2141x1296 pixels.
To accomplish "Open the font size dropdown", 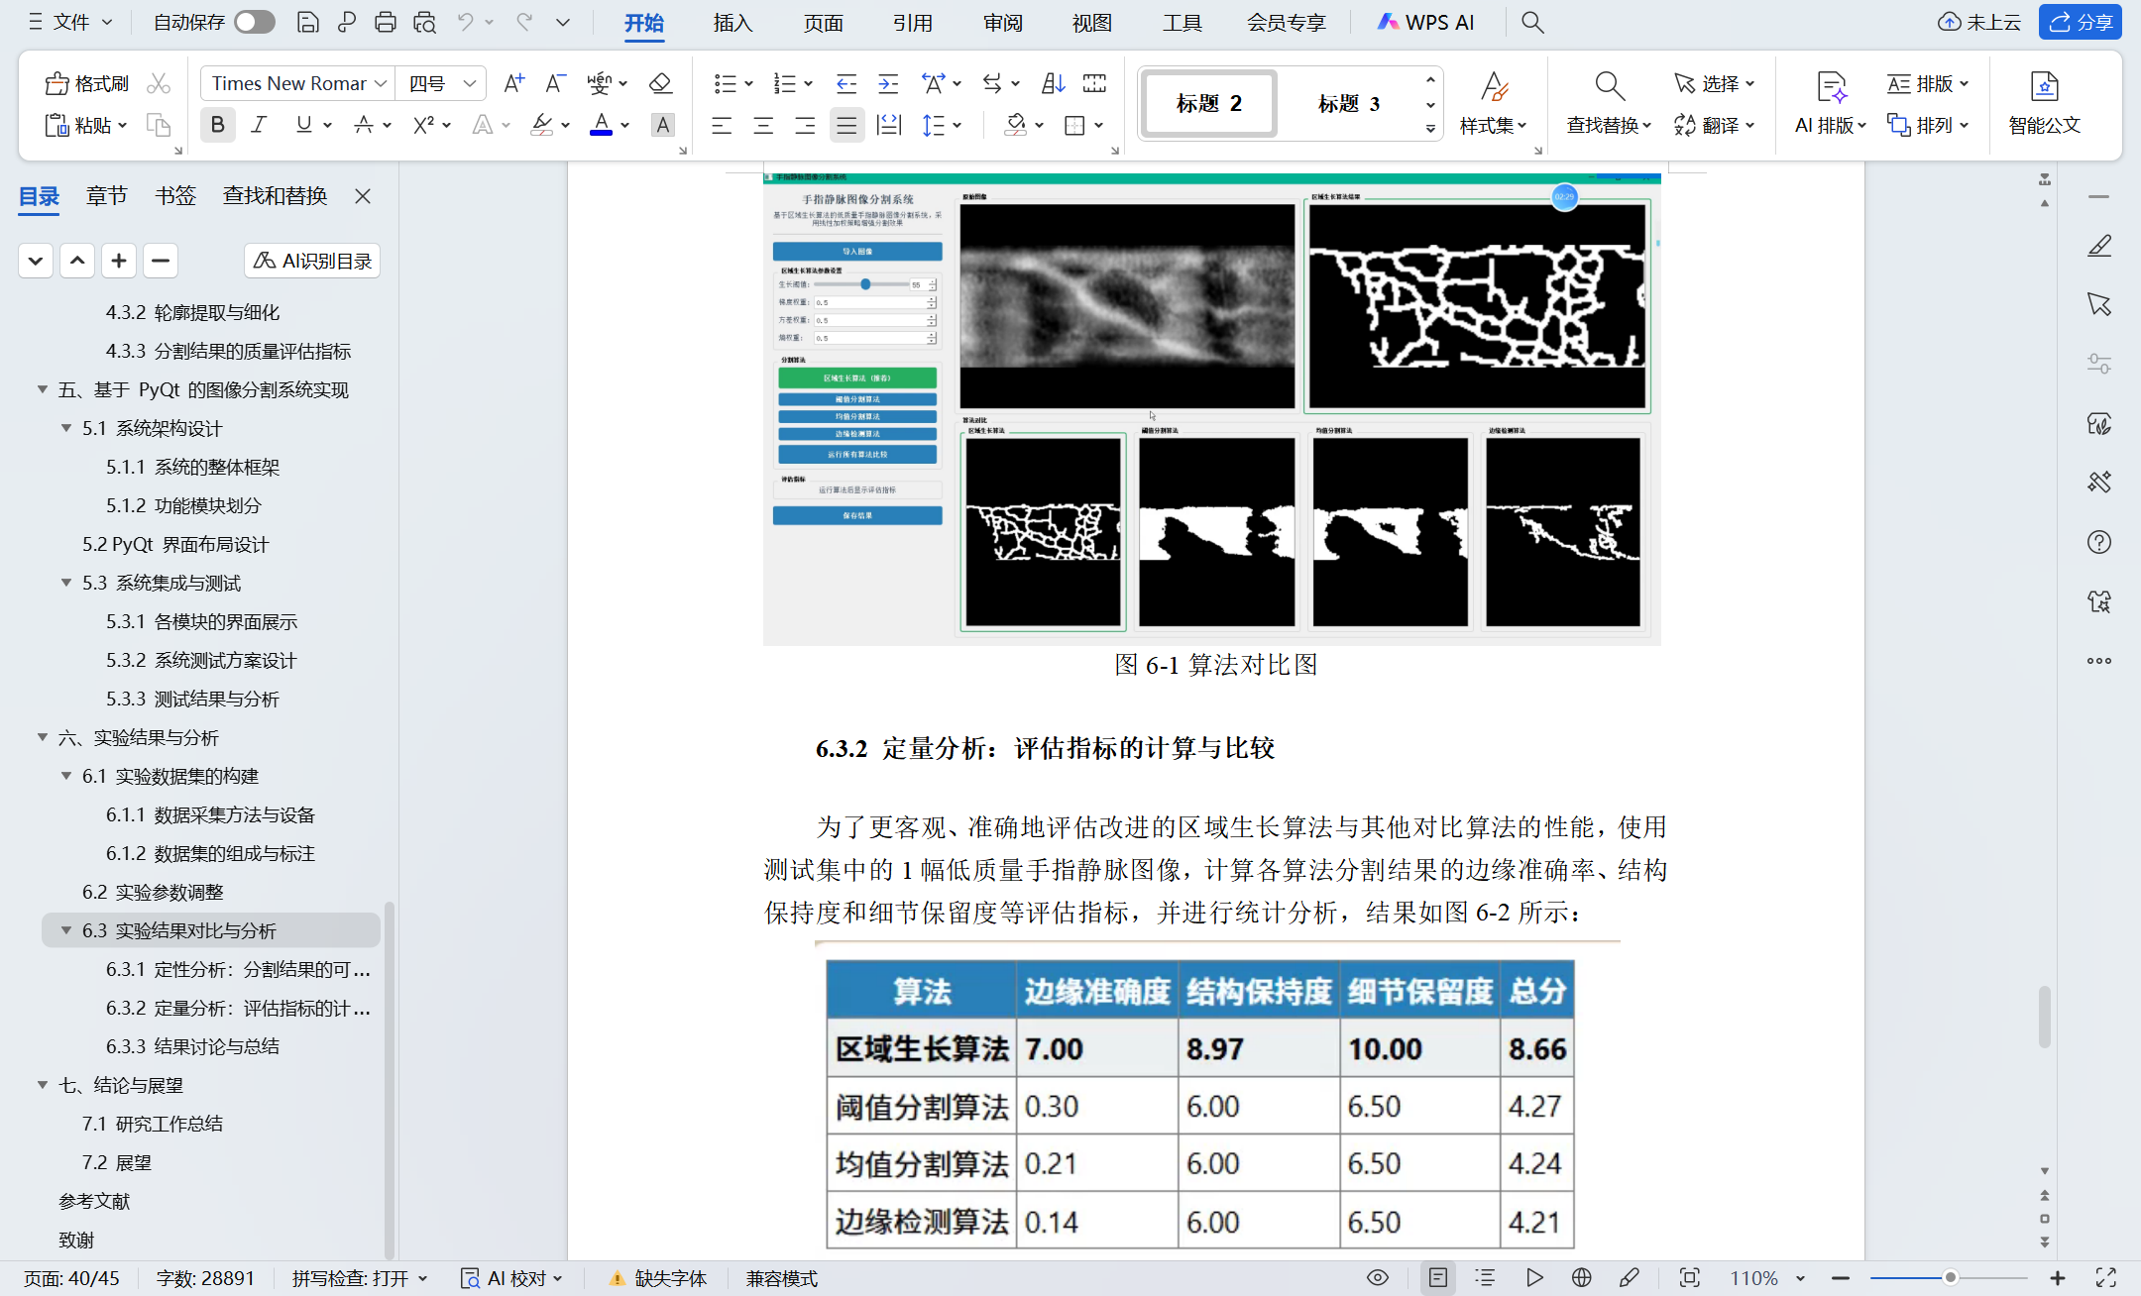I will click(470, 83).
